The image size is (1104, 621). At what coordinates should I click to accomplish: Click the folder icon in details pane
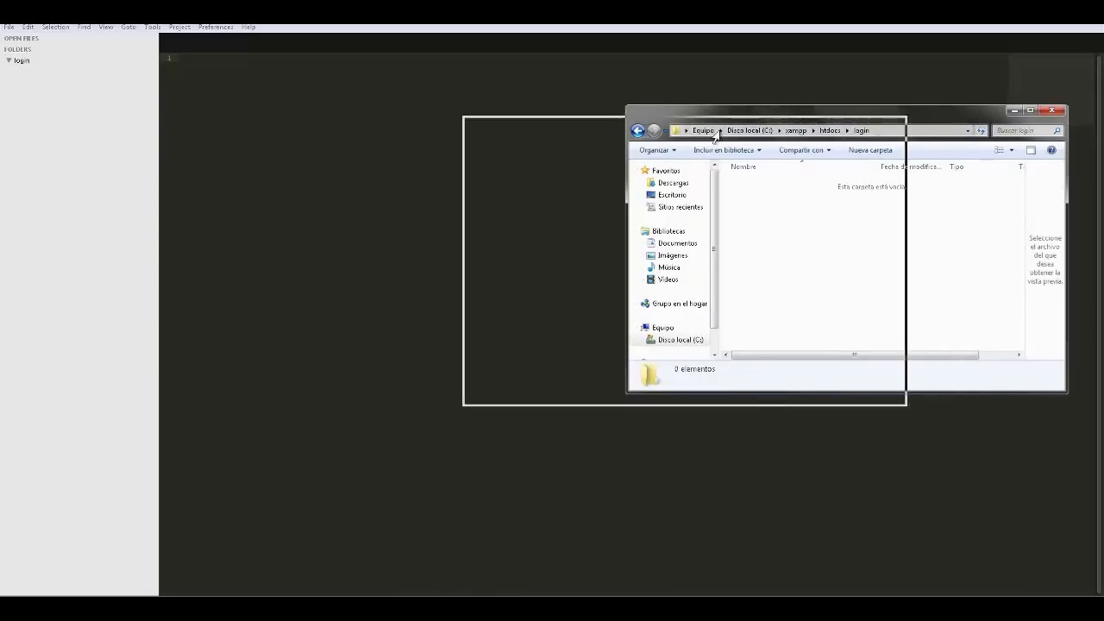tap(649, 374)
